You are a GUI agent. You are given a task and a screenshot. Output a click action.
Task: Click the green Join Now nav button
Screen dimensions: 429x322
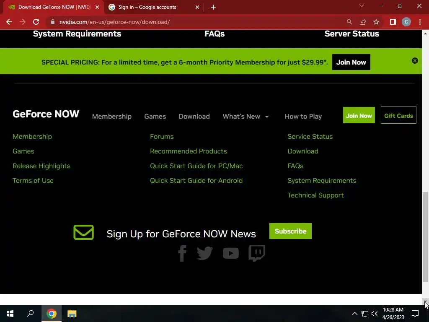coord(359,115)
